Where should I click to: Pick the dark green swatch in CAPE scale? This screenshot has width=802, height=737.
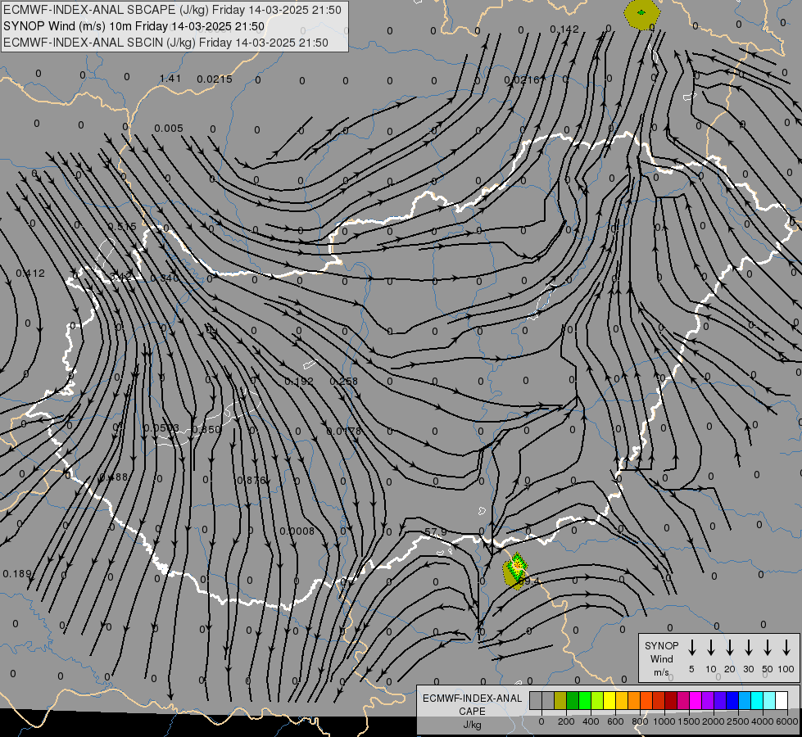[573, 700]
